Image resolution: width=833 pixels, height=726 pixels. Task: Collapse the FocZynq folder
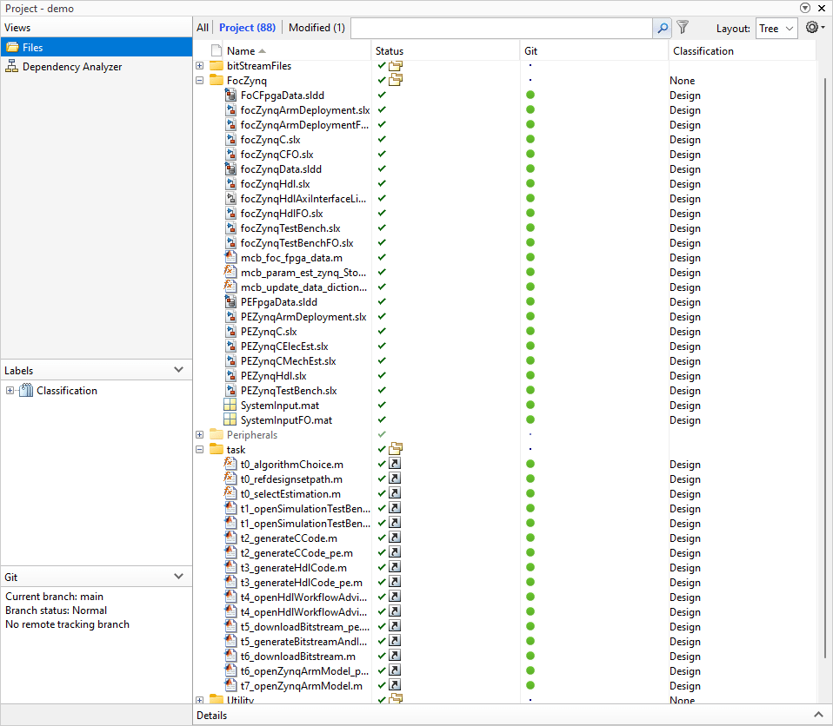tap(200, 81)
